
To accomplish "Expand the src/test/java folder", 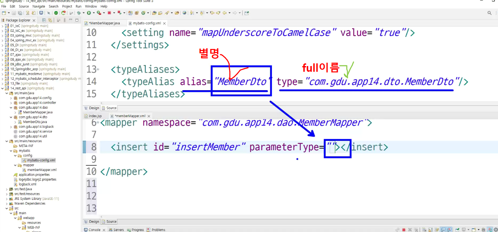I will coord(7,189).
